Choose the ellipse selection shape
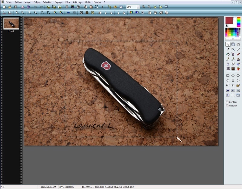This screenshot has width=242, height=189. 233,75
